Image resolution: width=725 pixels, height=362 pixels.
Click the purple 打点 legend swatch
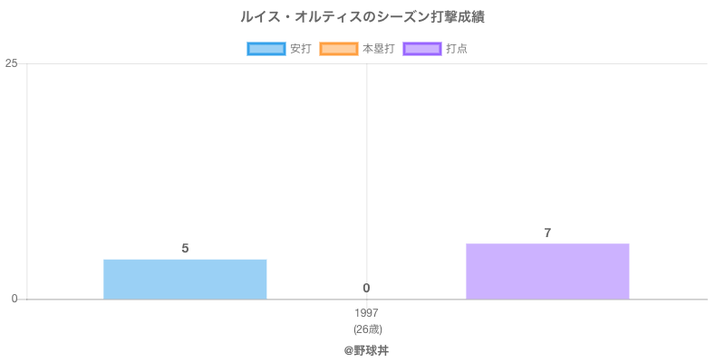pyautogui.click(x=422, y=49)
